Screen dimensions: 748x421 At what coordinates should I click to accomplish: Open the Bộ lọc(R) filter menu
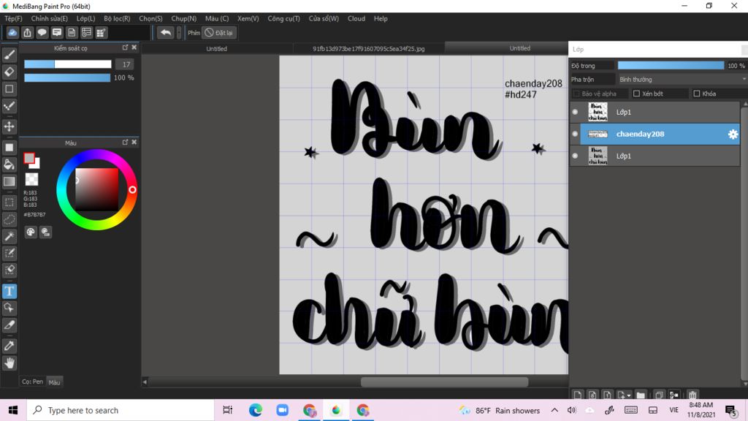tap(117, 18)
